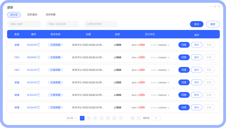The width and height of the screenshot is (226, 128).
Task: Go to page 7 in pagination list
Action: point(121,118)
